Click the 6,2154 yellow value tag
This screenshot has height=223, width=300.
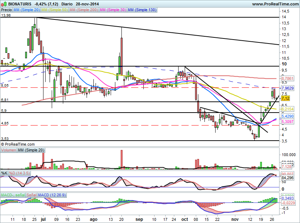coord(287,109)
